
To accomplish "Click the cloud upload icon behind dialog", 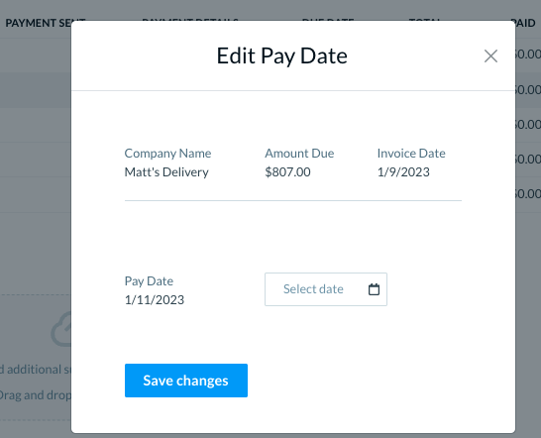I will click(x=61, y=330).
